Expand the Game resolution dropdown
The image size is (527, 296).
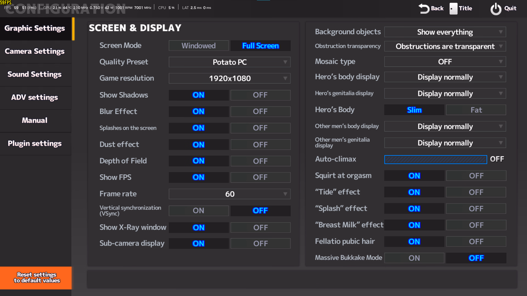tap(229, 78)
